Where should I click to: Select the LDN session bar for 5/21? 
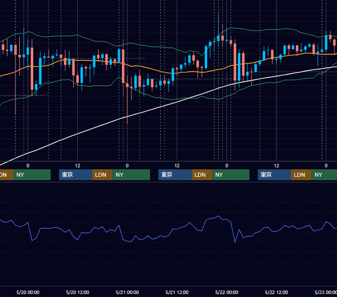[x=202, y=175]
